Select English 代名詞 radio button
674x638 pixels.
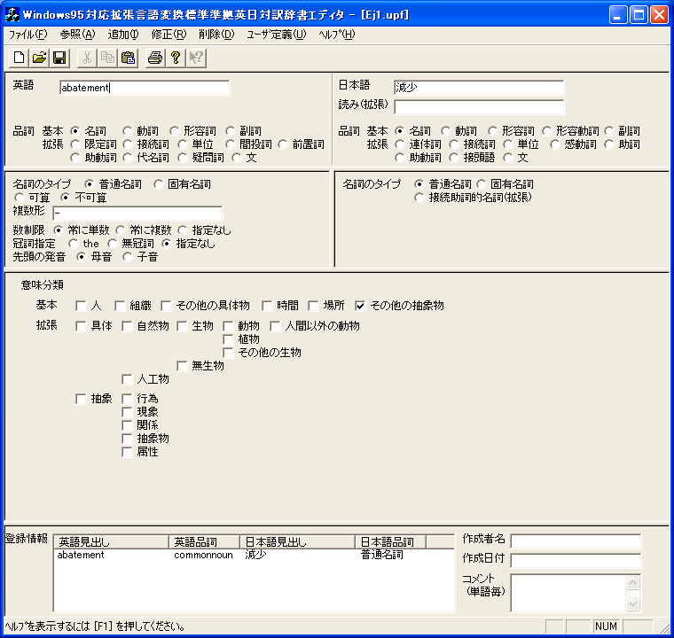pyautogui.click(x=127, y=158)
